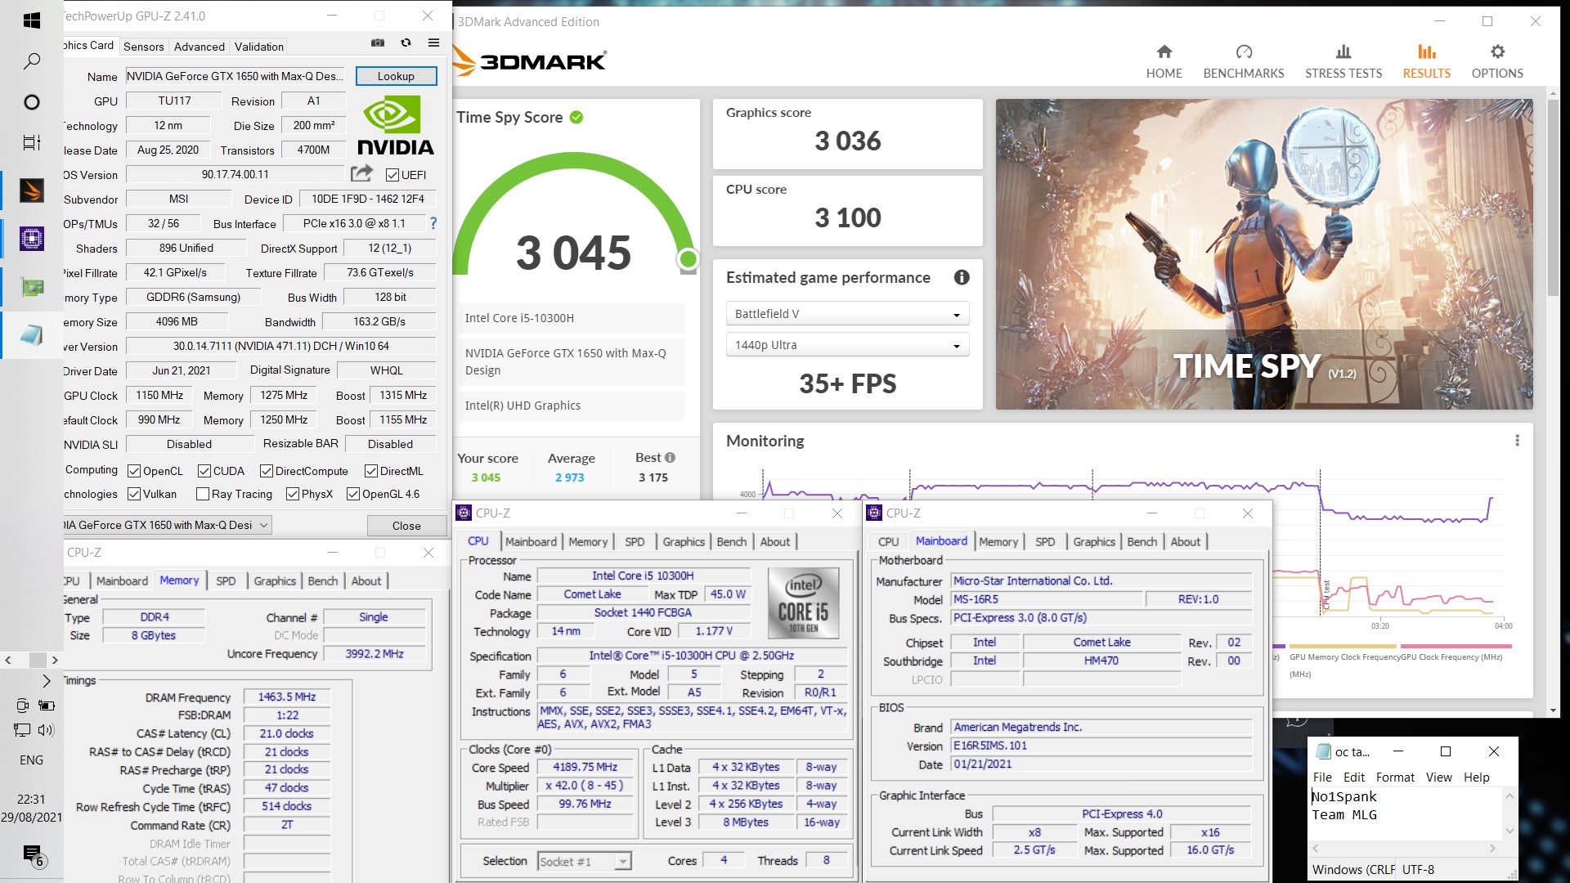Viewport: 1570px width, 883px height.
Task: Open the Battlefield V game dropdown
Action: (x=847, y=314)
